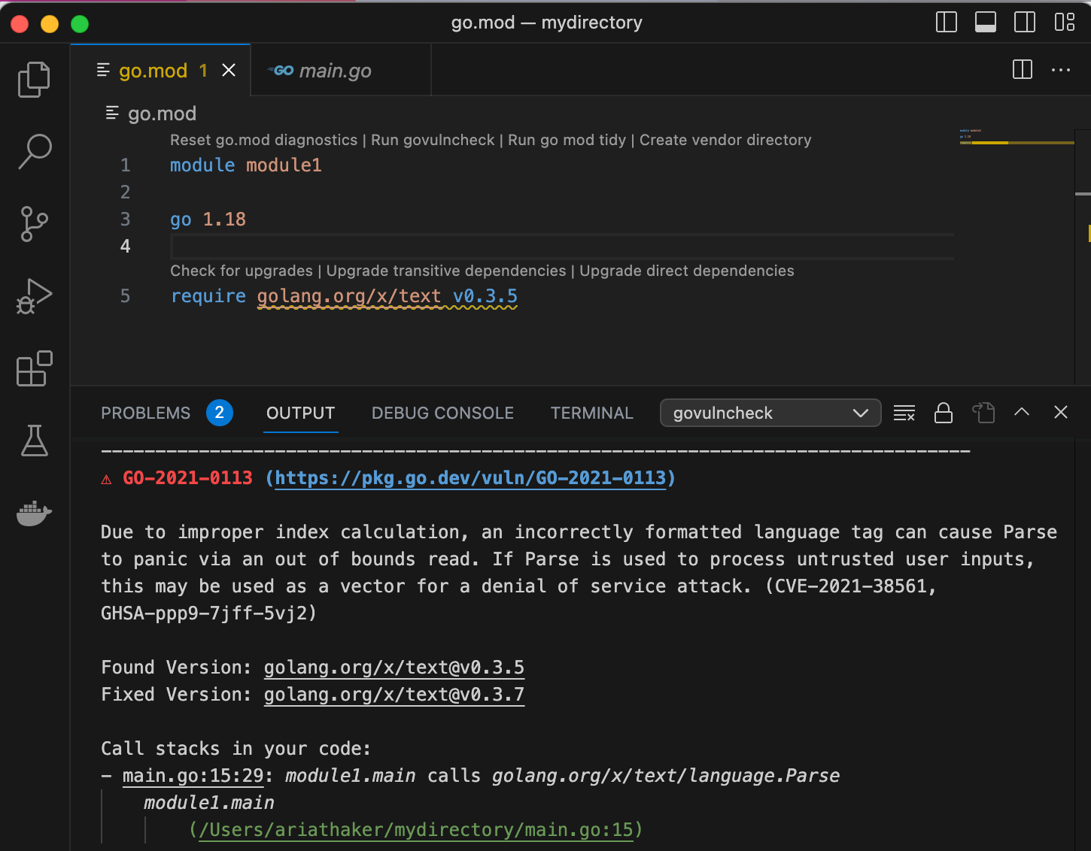Image resolution: width=1091 pixels, height=851 pixels.
Task: Open the Docker view in the sidebar
Action: point(33,513)
